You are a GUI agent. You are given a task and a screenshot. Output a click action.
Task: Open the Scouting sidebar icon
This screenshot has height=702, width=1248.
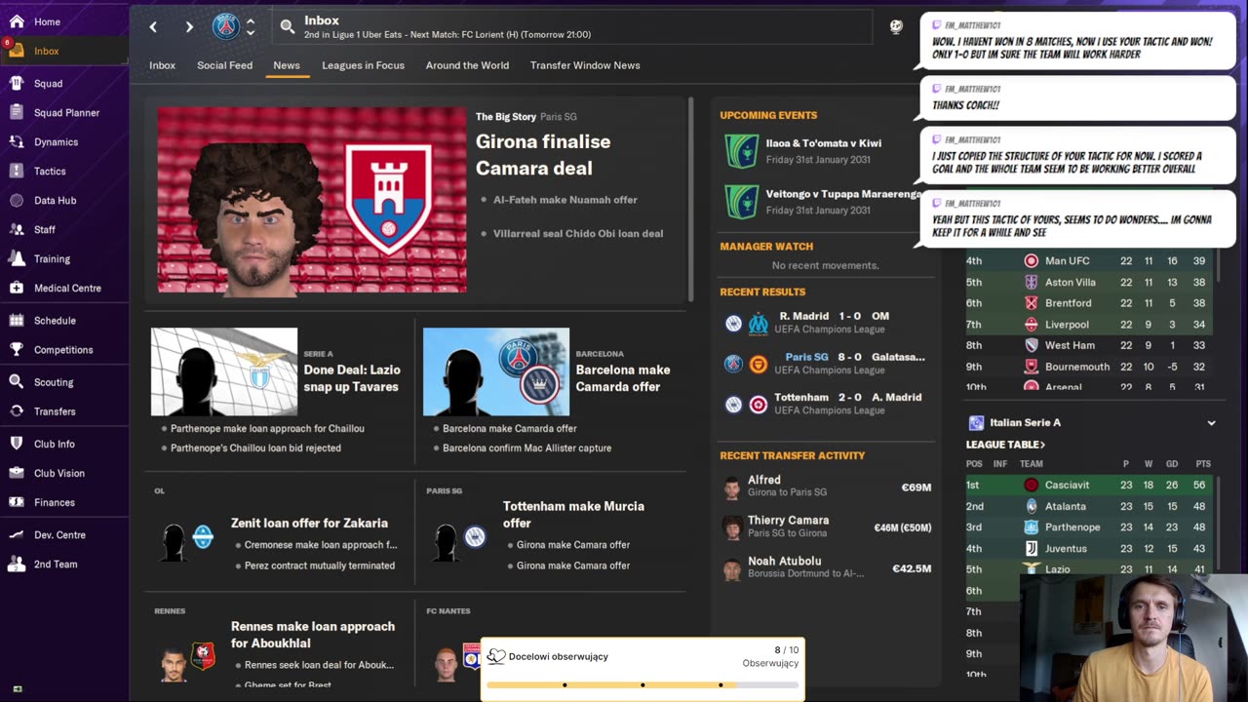click(x=17, y=382)
